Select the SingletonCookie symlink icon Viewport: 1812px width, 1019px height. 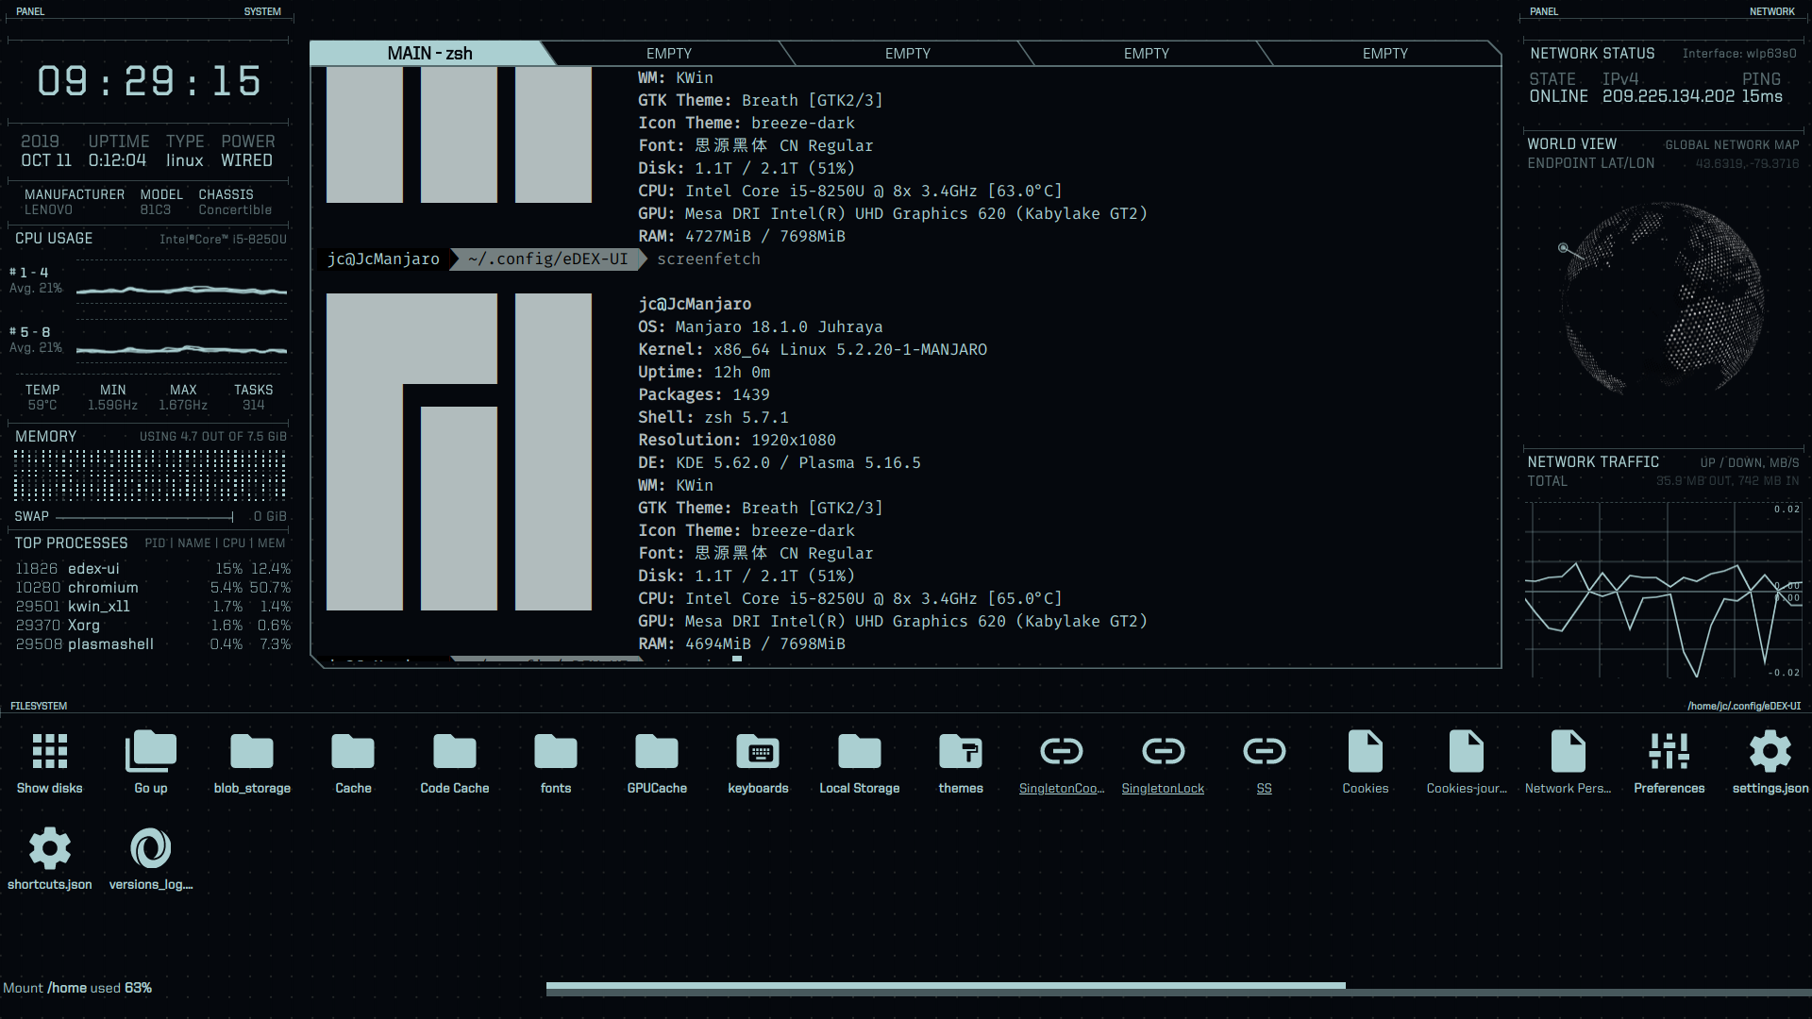pos(1062,751)
